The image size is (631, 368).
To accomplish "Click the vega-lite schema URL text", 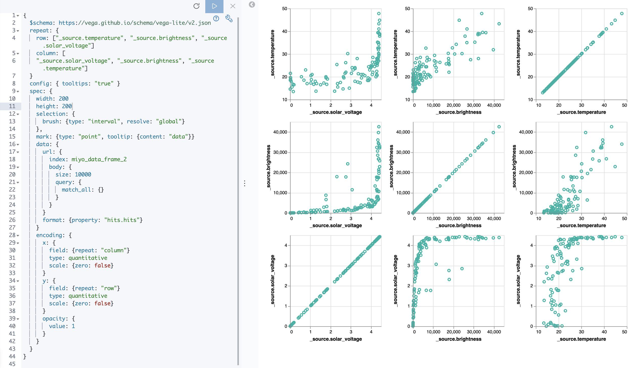I will coord(135,23).
